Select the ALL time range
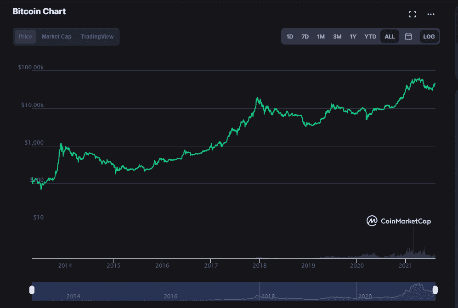Viewport: 458px width, 308px height. [x=390, y=37]
